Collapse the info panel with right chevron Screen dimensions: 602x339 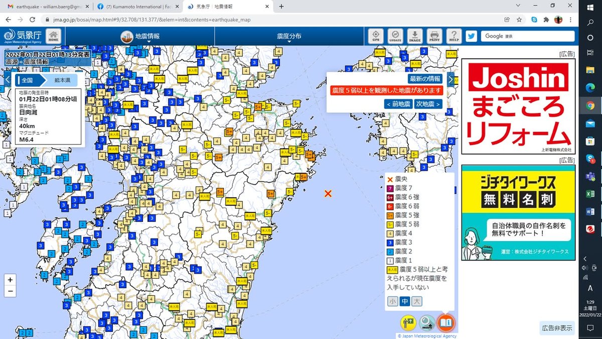click(450, 79)
